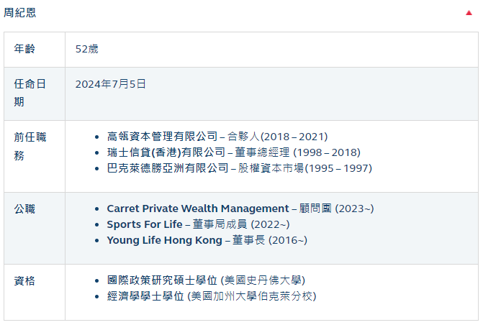Select the 任命日期 row label
Image resolution: width=483 pixels, height=325 pixels.
(30, 93)
